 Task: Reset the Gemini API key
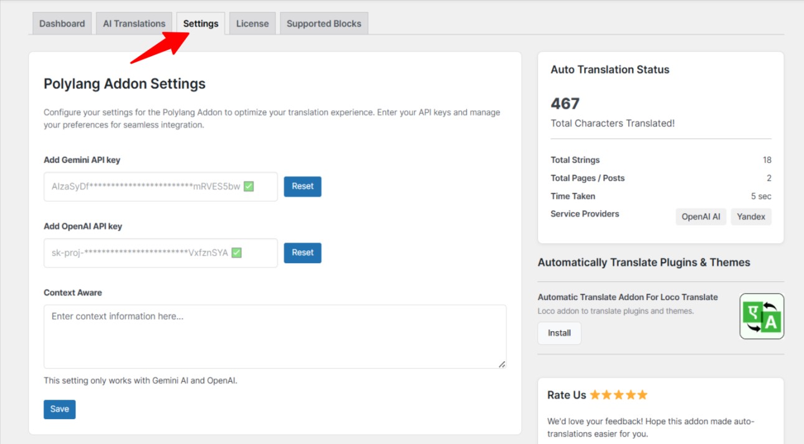[302, 186]
